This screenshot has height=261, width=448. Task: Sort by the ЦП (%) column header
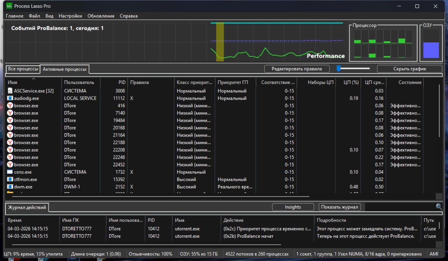[351, 82]
